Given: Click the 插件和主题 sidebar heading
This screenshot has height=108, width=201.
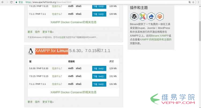Looking at the screenshot, I should click(139, 8).
